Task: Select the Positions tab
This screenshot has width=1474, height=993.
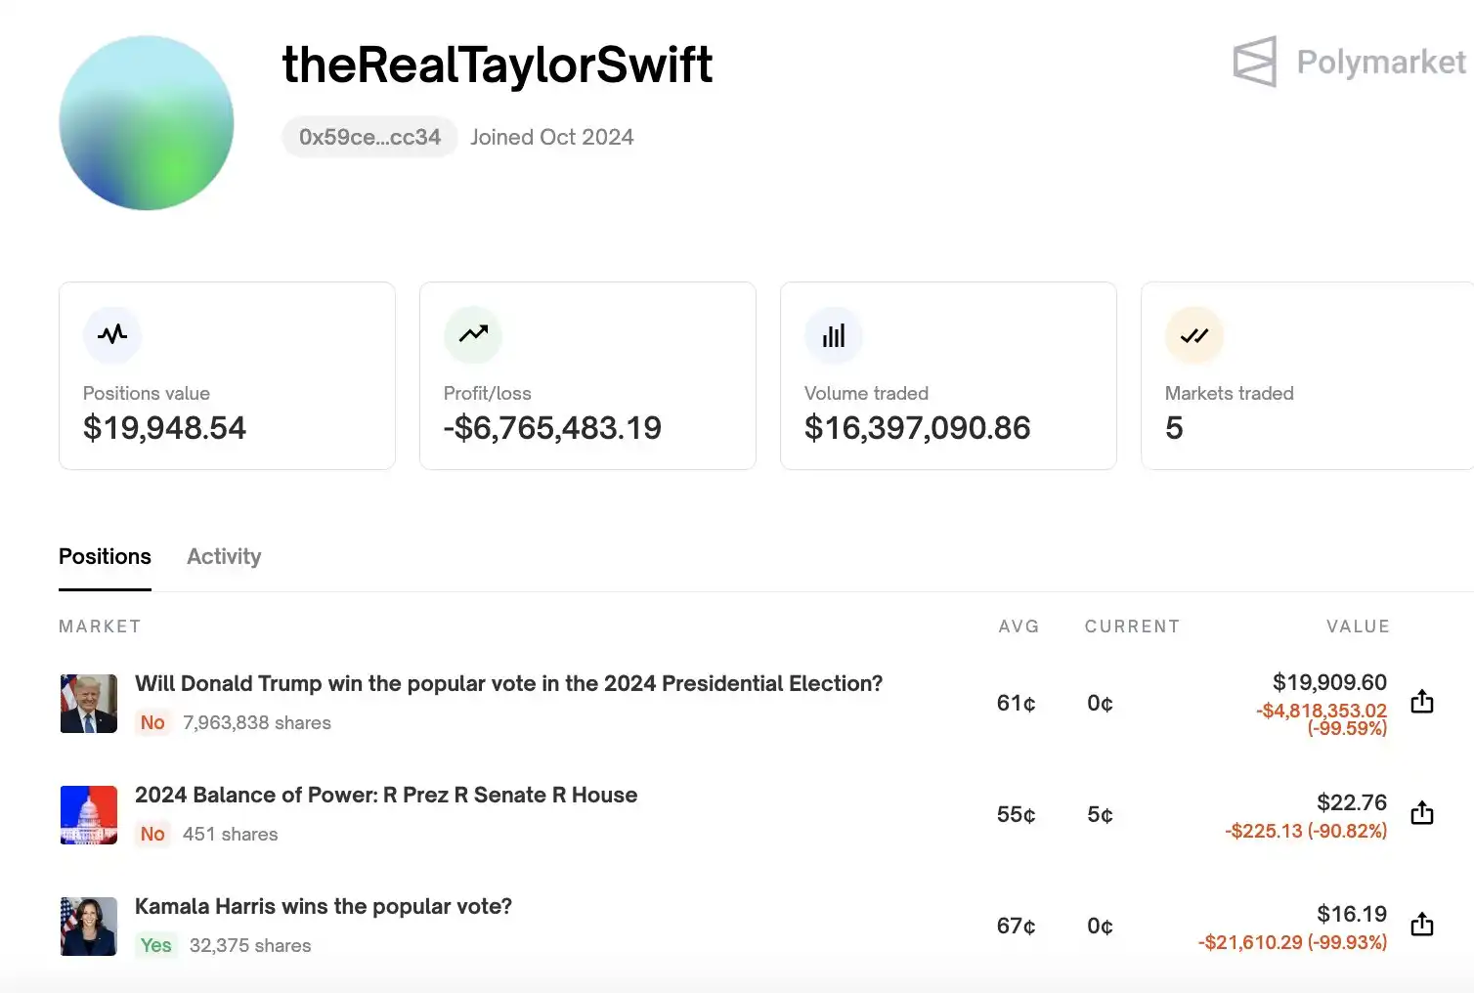Action: click(x=105, y=556)
